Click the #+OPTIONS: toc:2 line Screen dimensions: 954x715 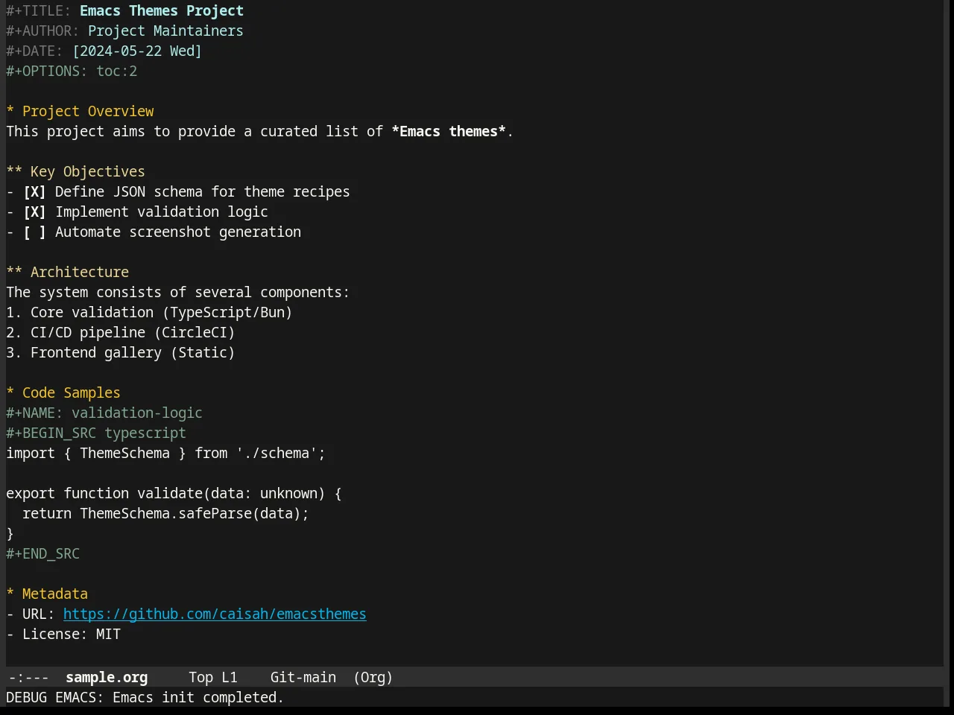pos(72,71)
